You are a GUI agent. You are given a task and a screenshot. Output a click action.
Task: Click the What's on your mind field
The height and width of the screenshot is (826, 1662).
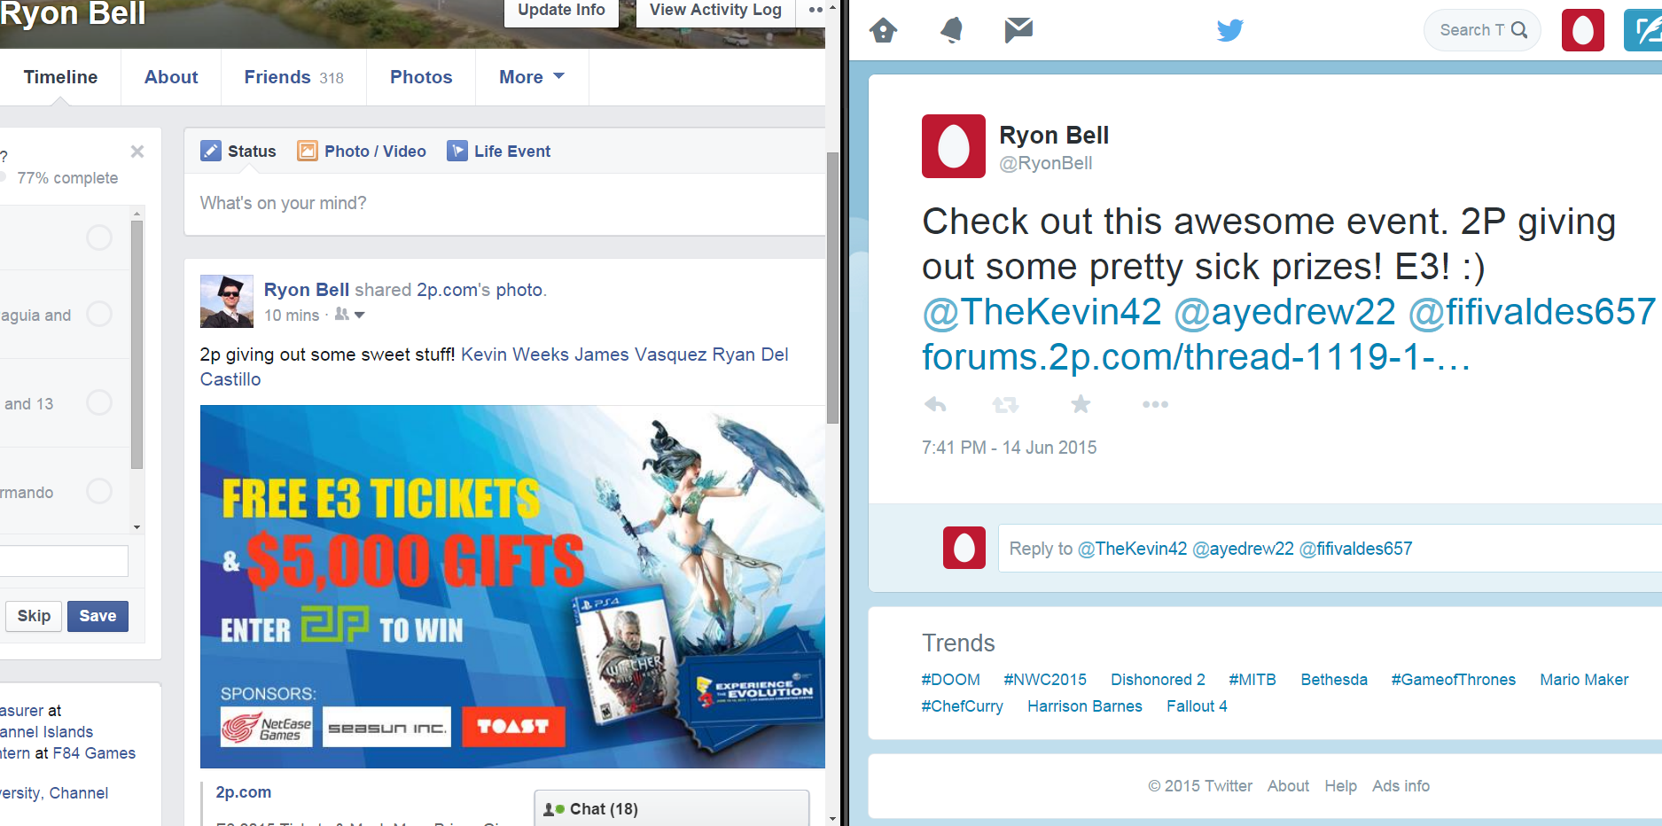(504, 204)
